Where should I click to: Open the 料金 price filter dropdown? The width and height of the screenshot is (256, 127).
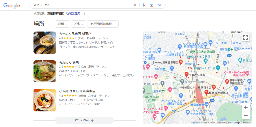[x=79, y=24]
